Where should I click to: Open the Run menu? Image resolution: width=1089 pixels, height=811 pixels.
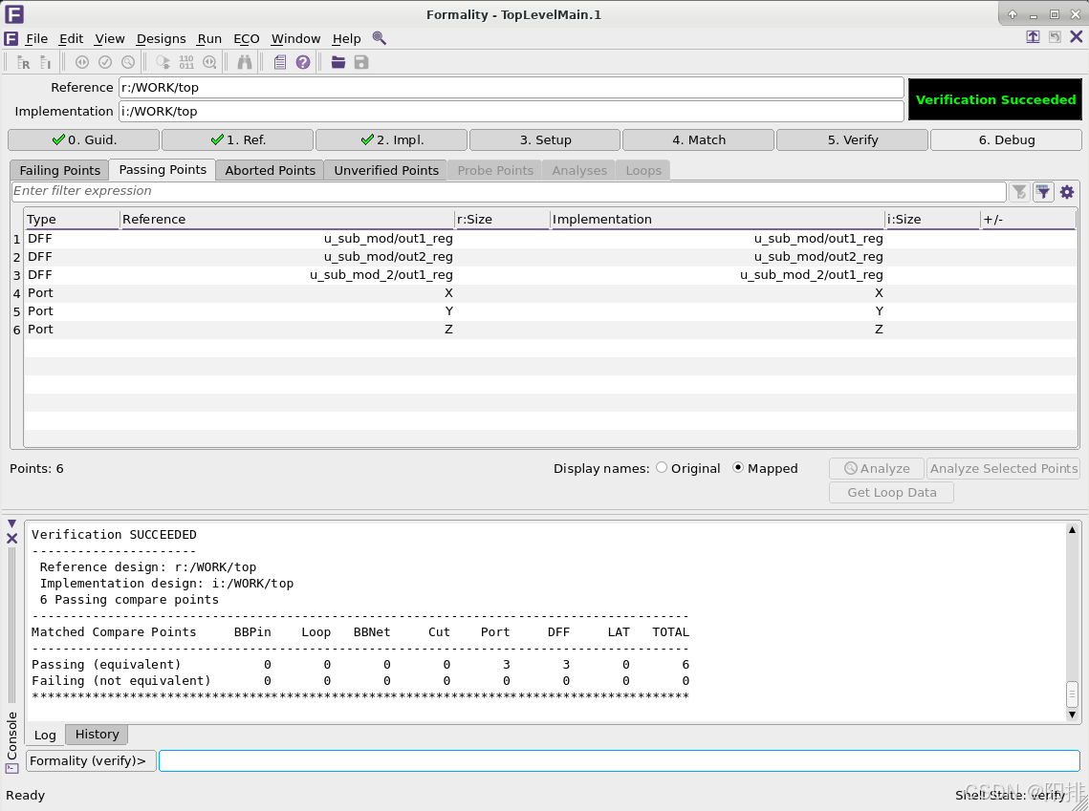tap(209, 39)
